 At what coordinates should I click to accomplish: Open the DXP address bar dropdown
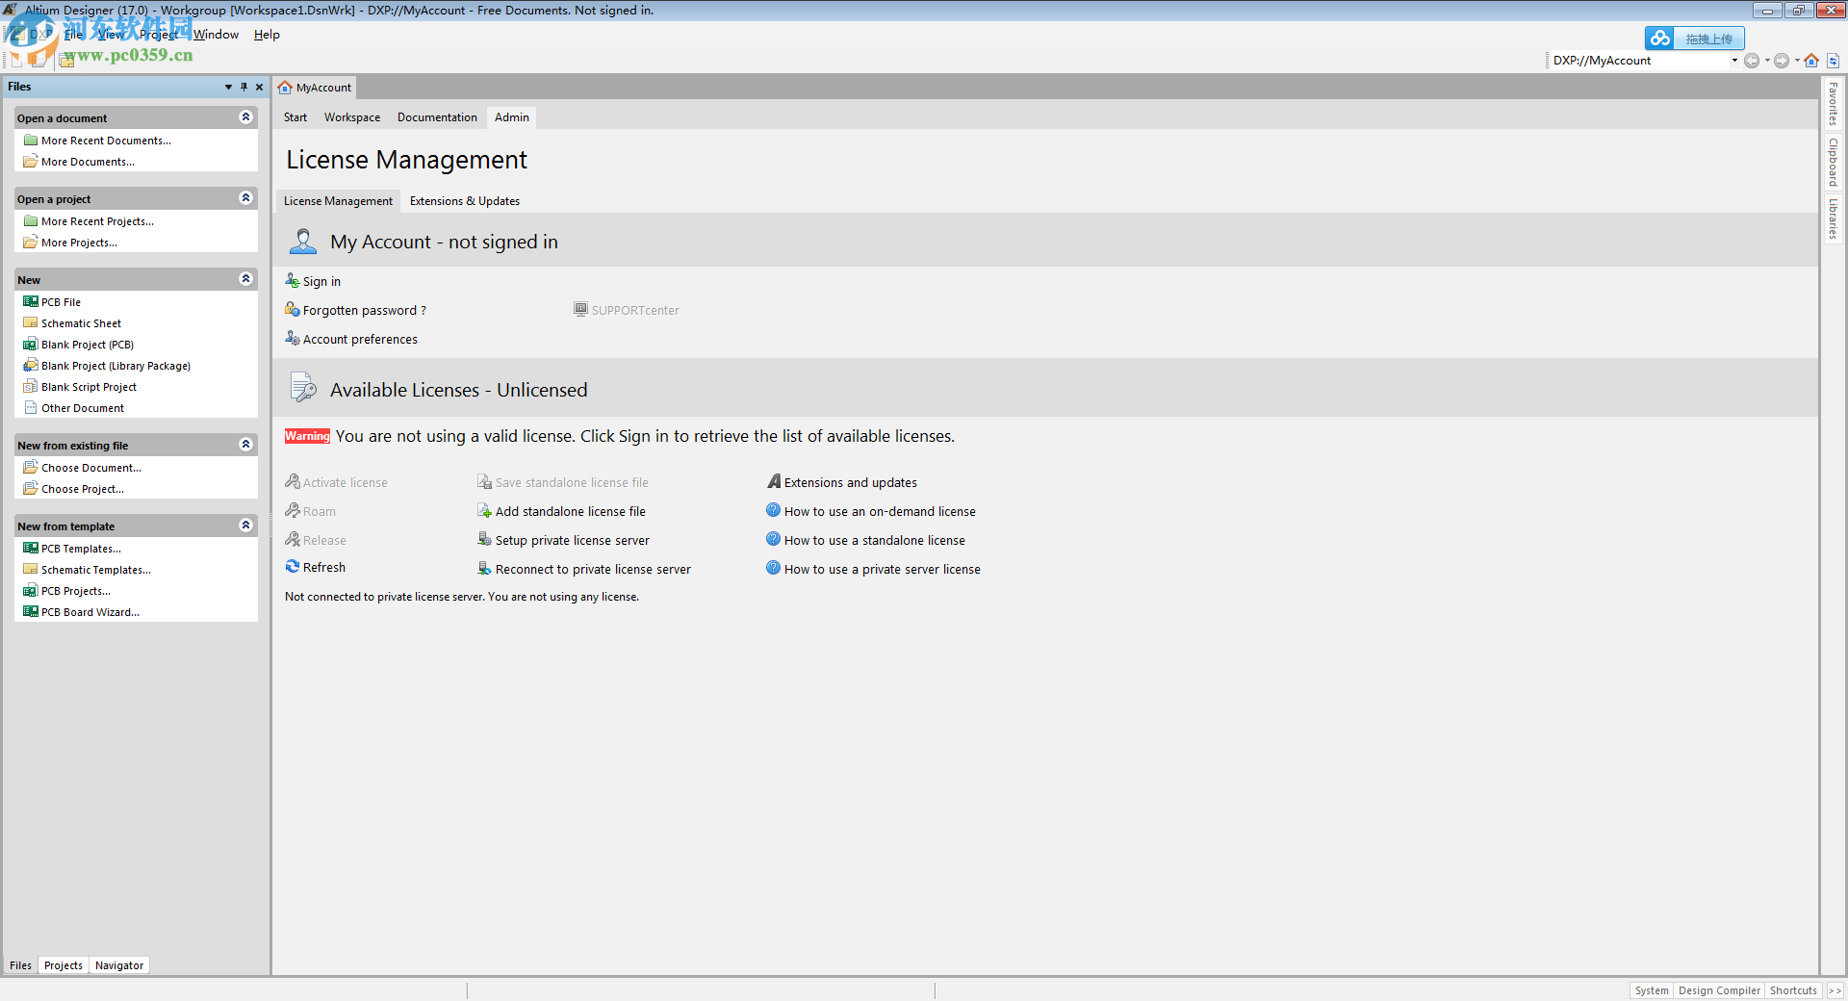(x=1734, y=61)
